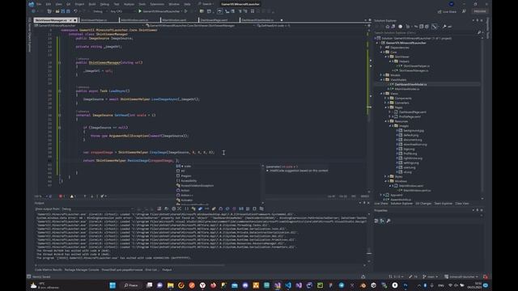Open the Build menu
This screenshot has width=518, height=291.
click(x=92, y=4)
